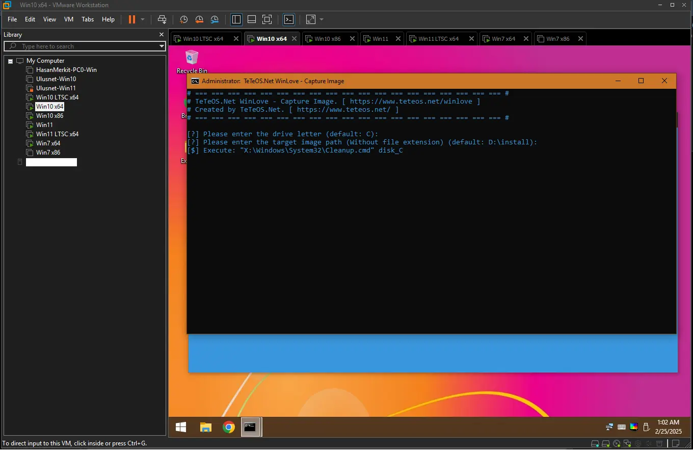Screen dimensions: 693x451
Task: Select Win7 x86 in library tree
Action: 48,153
